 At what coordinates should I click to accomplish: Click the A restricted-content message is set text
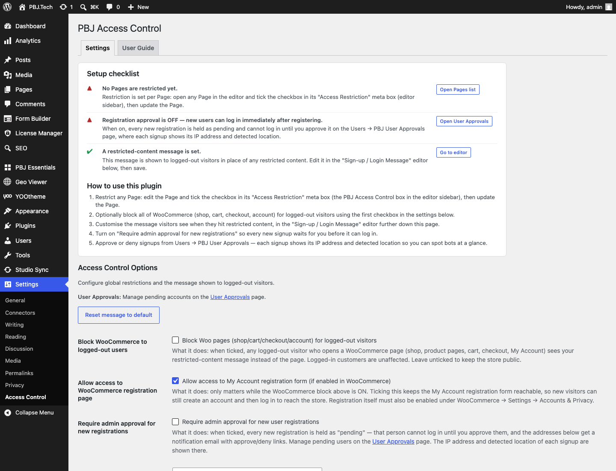(151, 152)
